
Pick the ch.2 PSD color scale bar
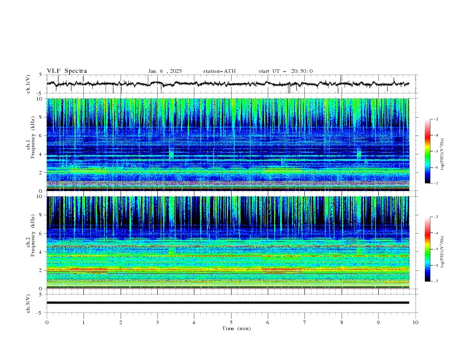427,249
